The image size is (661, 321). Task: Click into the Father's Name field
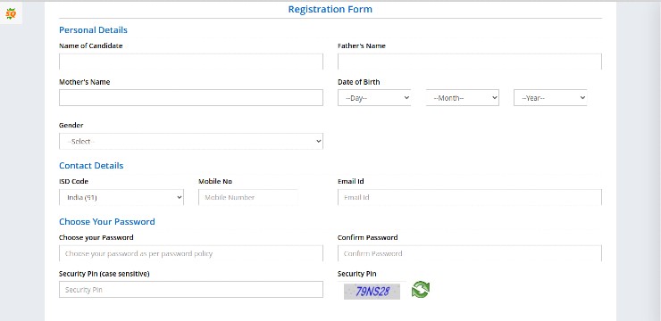[x=470, y=62]
